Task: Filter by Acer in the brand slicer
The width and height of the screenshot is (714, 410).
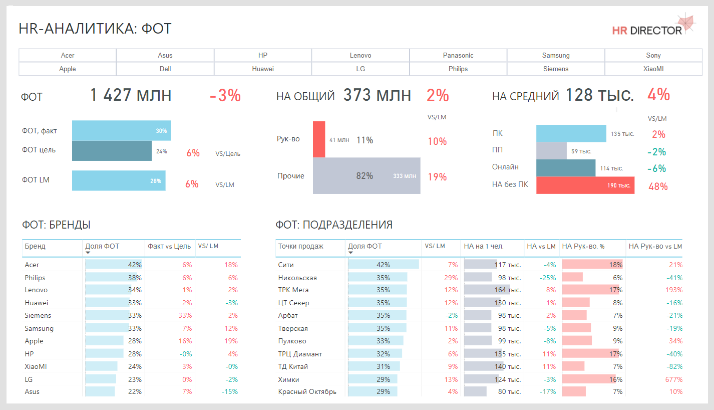Action: (x=68, y=55)
